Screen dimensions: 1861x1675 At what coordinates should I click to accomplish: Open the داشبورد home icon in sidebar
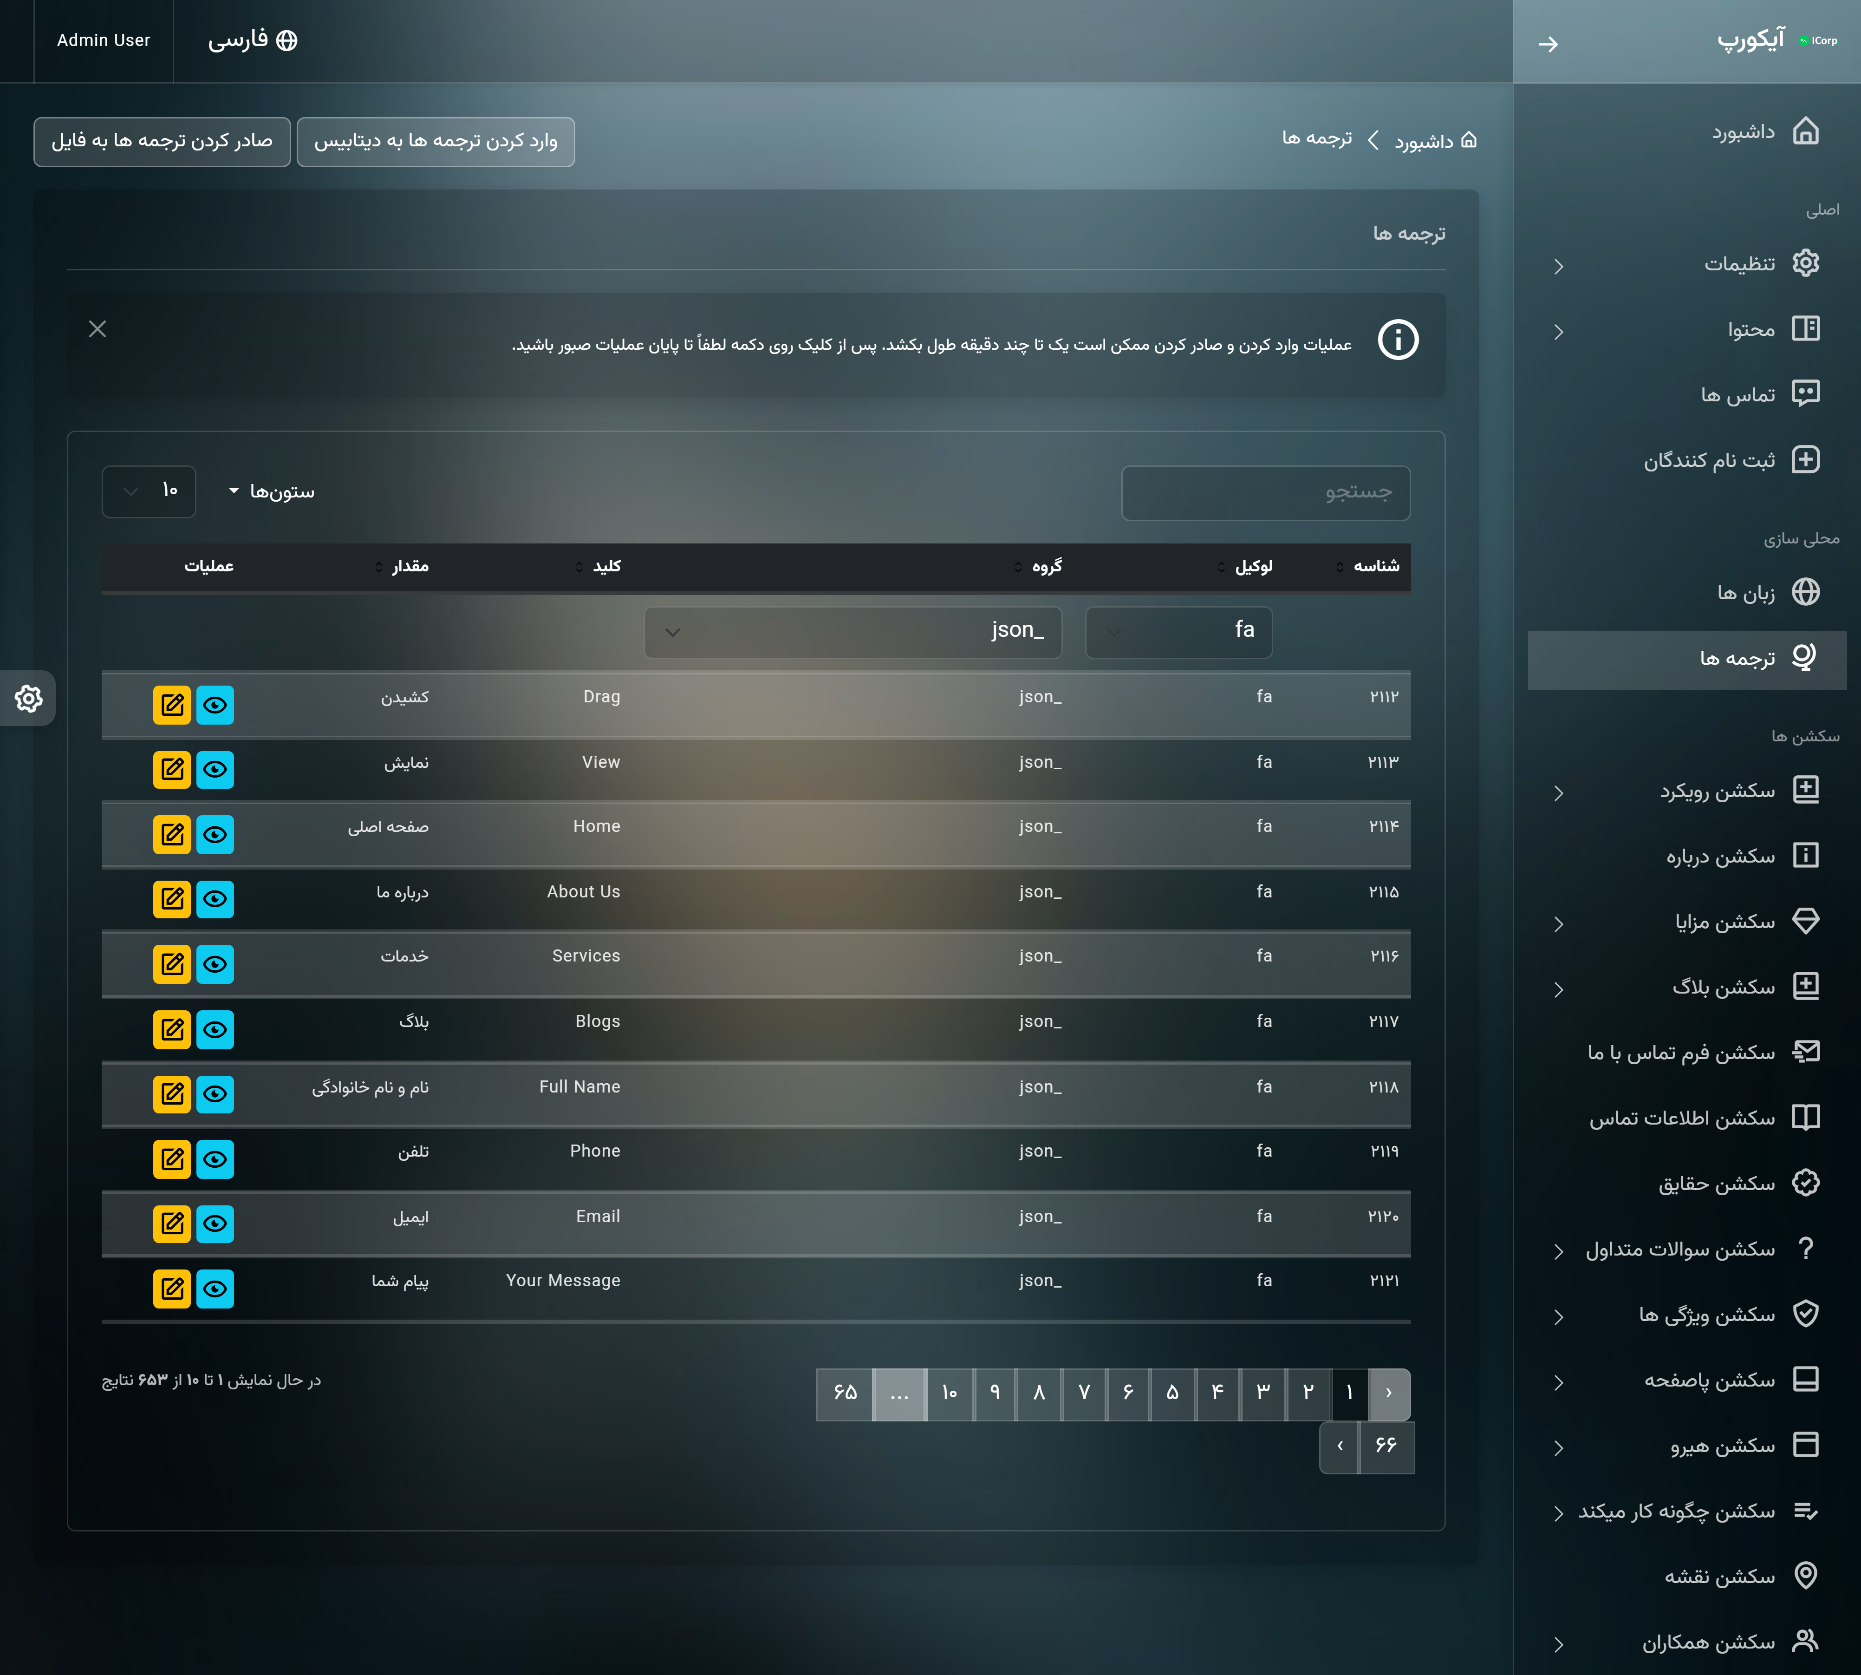coord(1805,131)
